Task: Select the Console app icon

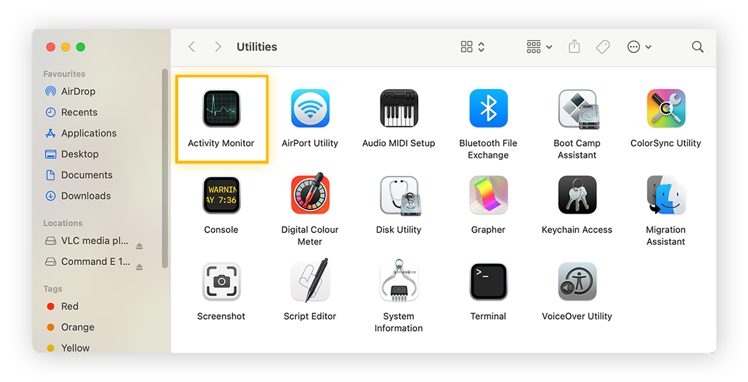Action: [x=221, y=195]
